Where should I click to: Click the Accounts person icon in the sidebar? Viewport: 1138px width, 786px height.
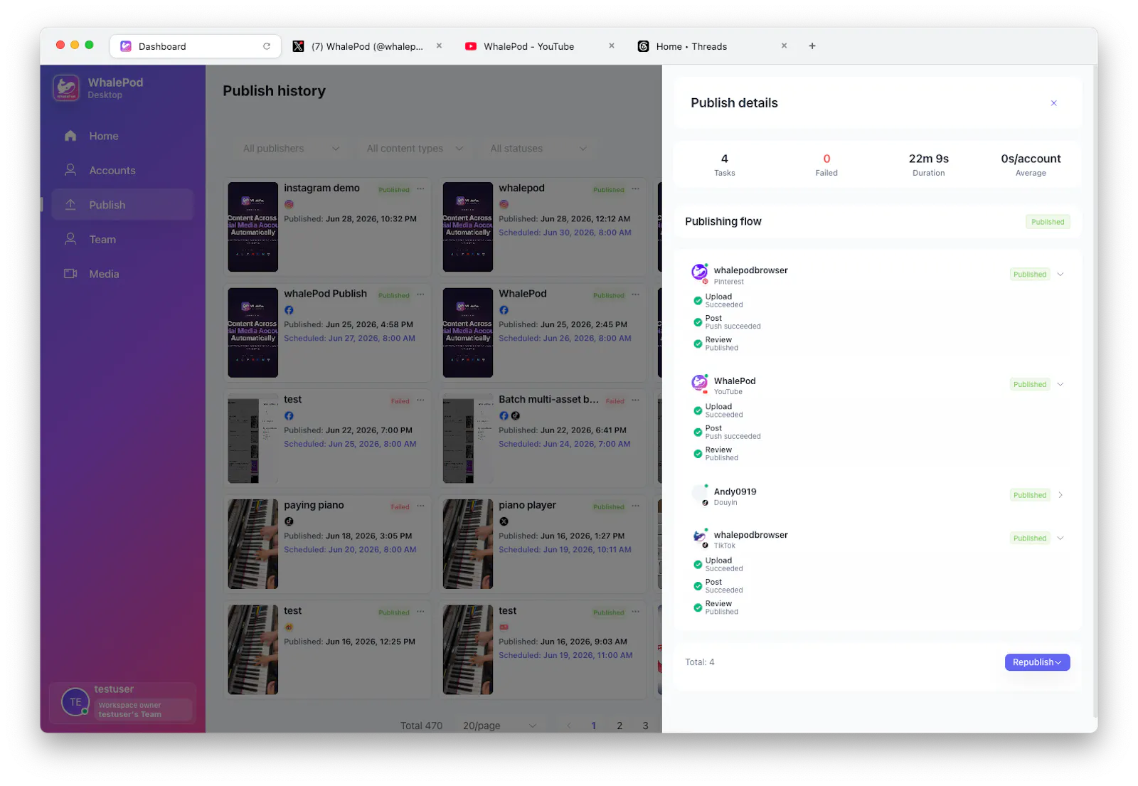coord(70,170)
